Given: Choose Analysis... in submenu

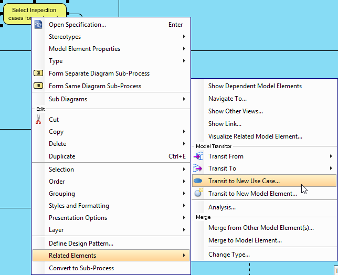Looking at the screenshot, I should 264,207.
